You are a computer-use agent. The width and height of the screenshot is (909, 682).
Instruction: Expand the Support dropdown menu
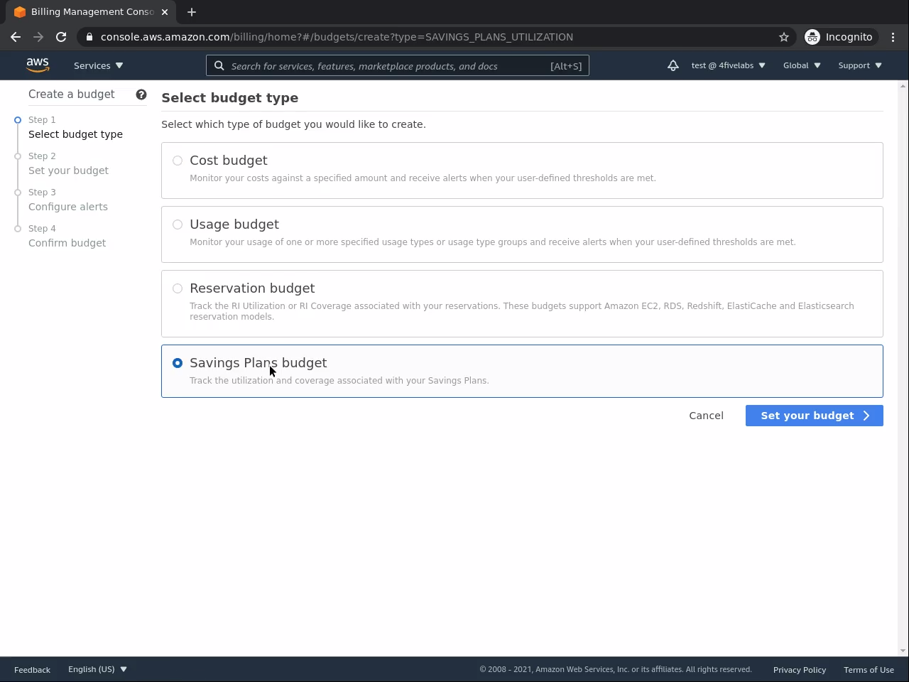860,65
